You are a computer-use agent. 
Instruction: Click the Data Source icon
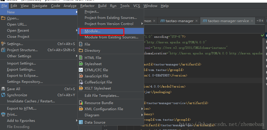[x=81, y=122]
